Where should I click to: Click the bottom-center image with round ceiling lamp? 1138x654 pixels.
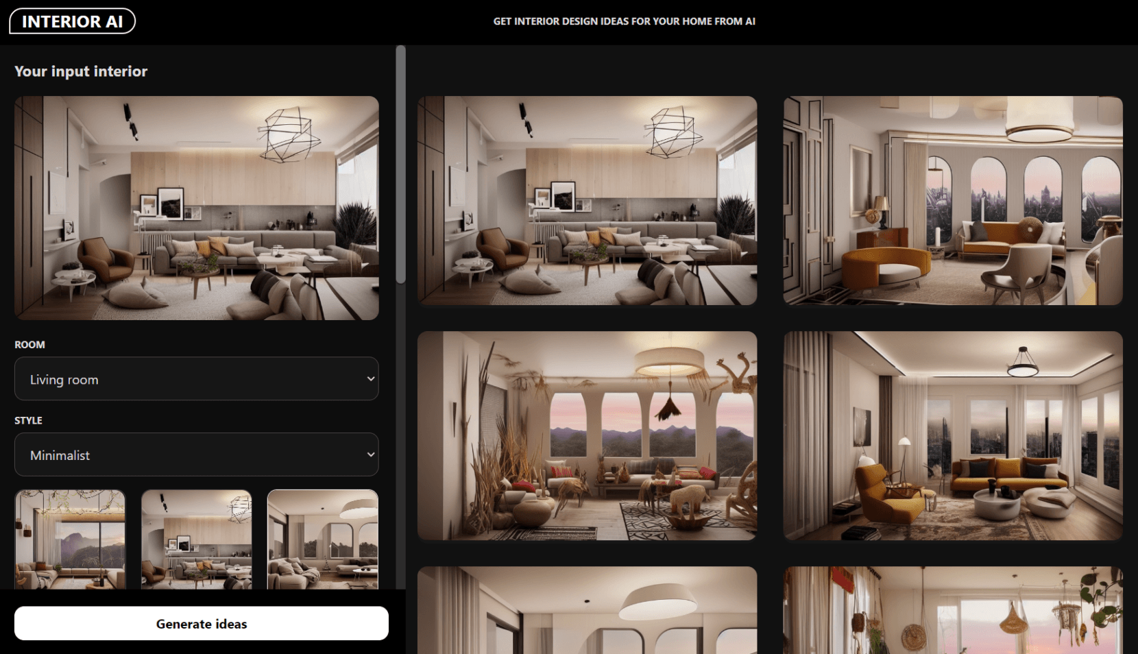click(586, 610)
